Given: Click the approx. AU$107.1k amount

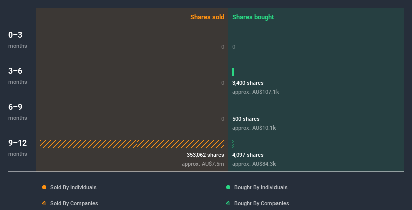Looking at the screenshot, I should coord(255,92).
